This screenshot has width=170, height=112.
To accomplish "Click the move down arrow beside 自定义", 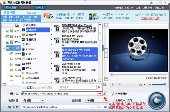I will pyautogui.click(x=49, y=87).
